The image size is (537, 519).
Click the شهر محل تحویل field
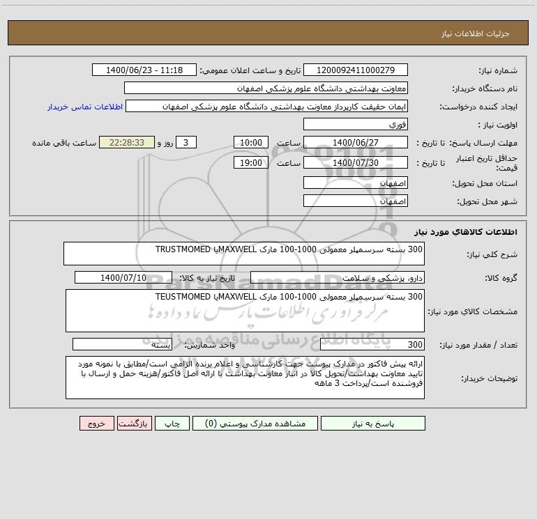click(356, 201)
